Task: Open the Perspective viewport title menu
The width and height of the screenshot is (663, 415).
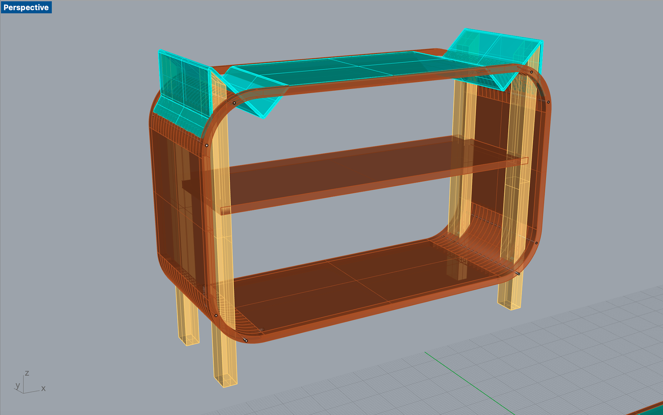Action: point(26,7)
